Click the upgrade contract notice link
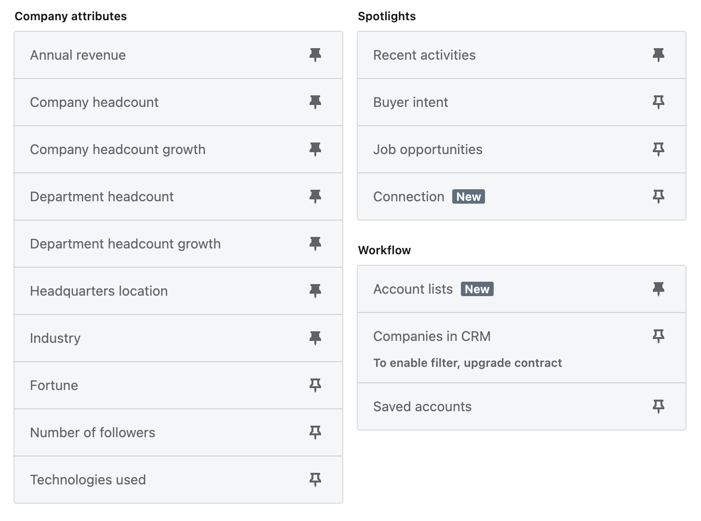The height and width of the screenshot is (521, 701). [x=468, y=363]
